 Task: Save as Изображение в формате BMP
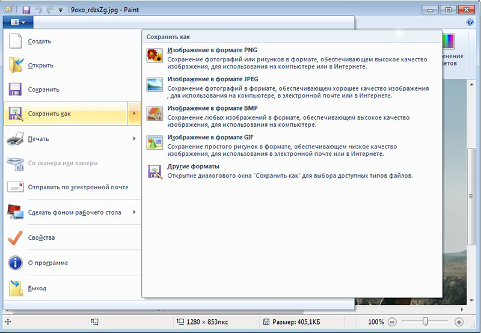tap(292, 116)
